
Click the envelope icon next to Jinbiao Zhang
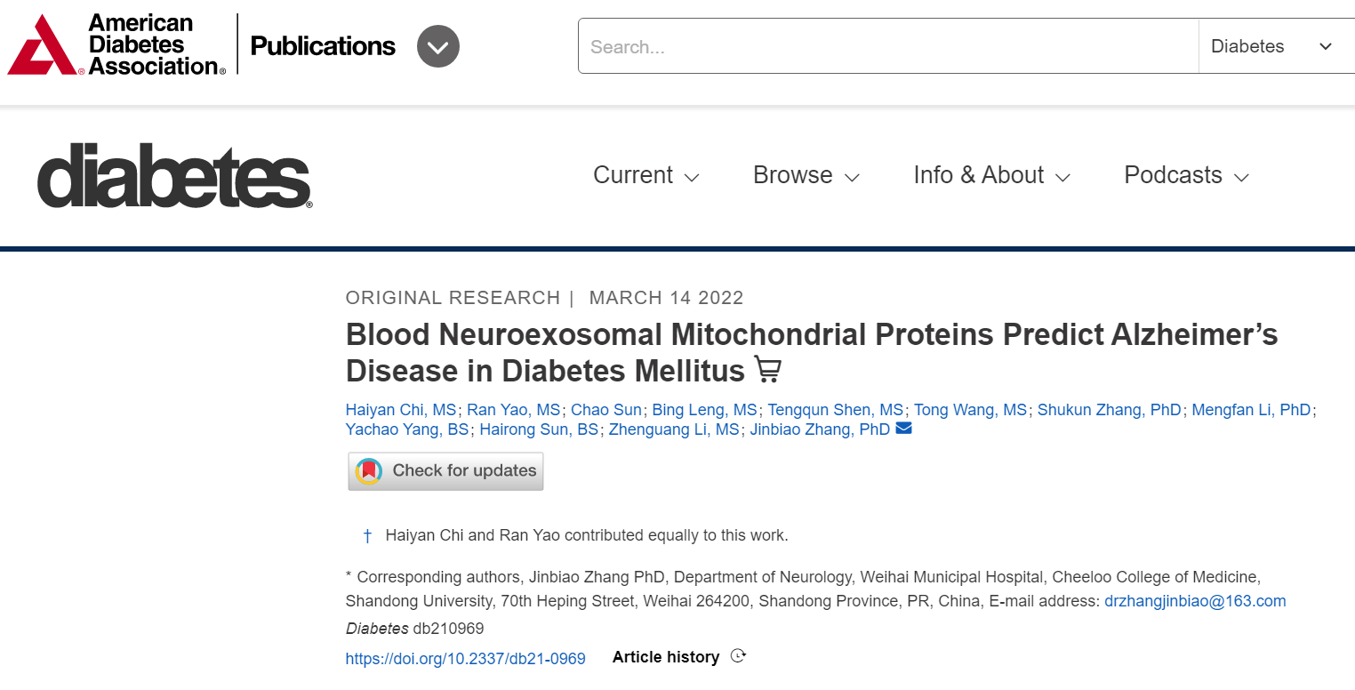click(x=904, y=429)
